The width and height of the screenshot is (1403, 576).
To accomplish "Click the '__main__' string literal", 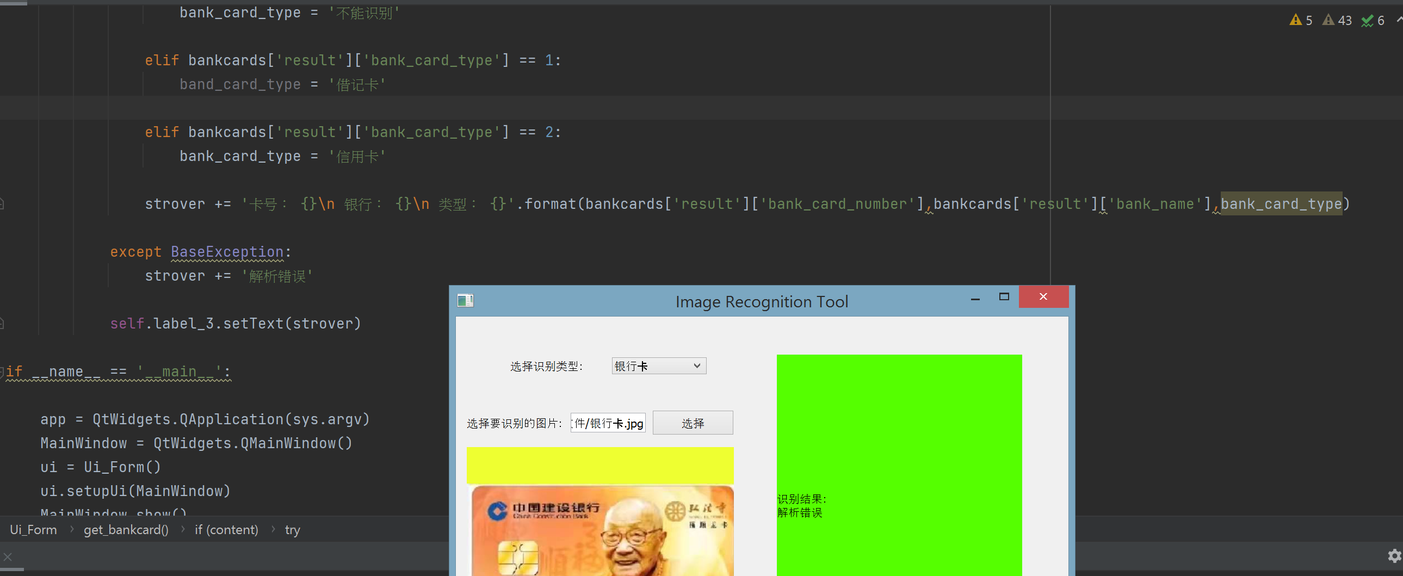I will tap(179, 371).
